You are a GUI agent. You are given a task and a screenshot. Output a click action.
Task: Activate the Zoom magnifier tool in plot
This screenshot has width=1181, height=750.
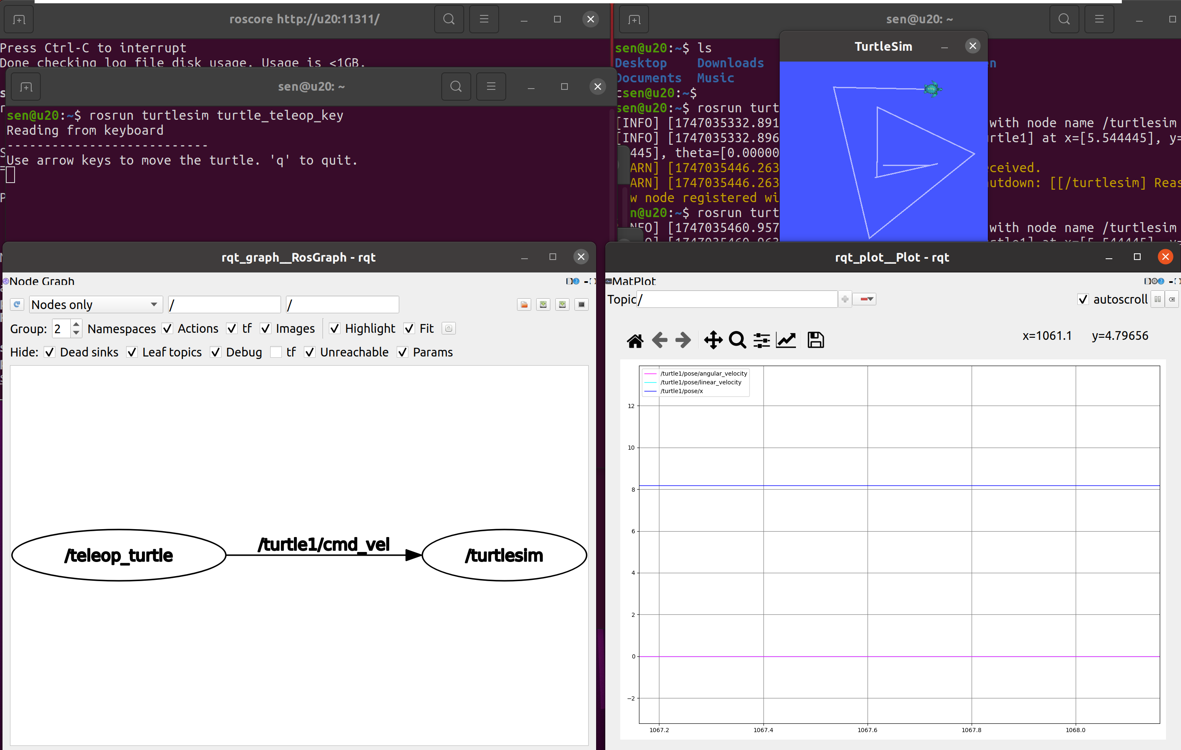click(737, 340)
